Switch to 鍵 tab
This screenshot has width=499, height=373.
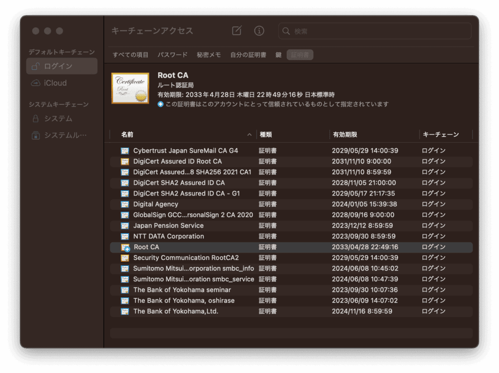[x=278, y=55]
